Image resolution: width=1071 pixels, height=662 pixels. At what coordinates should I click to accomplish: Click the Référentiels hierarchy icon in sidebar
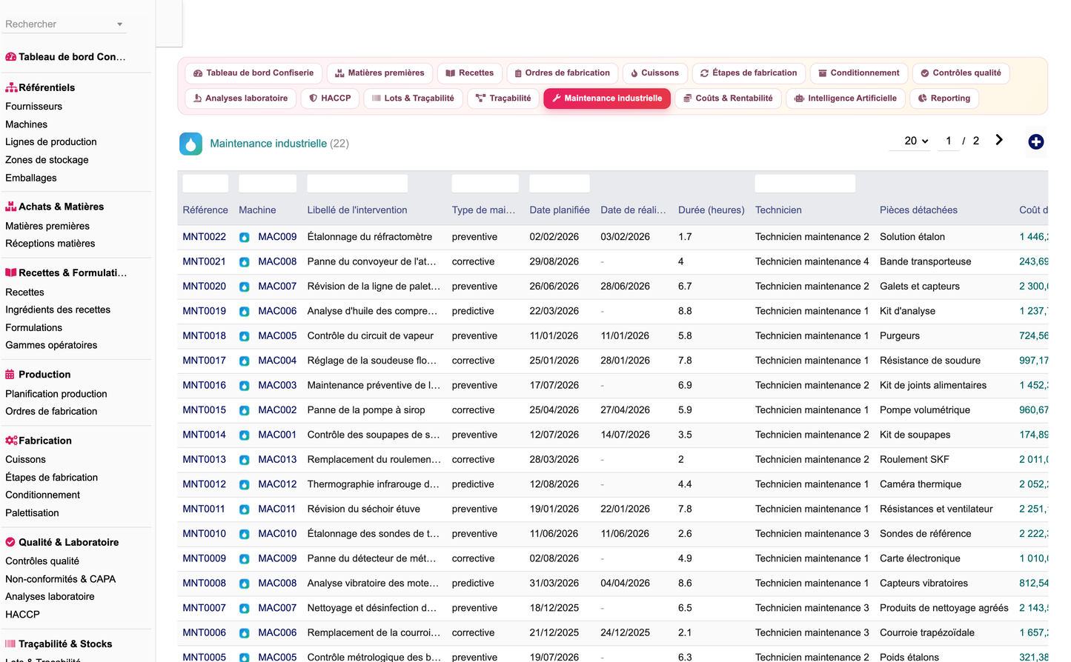pos(11,87)
